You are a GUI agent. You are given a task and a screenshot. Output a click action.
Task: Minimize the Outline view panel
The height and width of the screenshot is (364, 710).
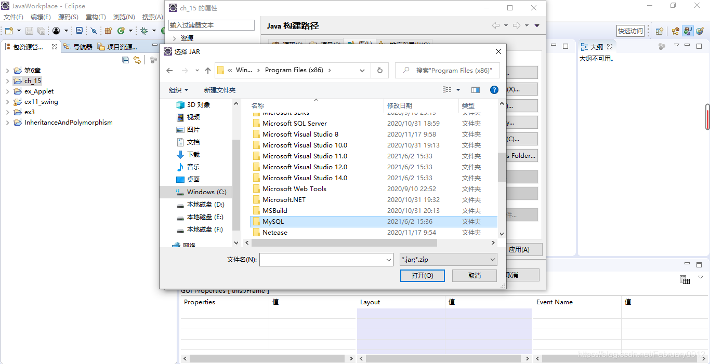pyautogui.click(x=688, y=46)
